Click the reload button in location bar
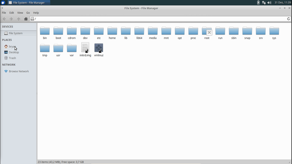 (x=289, y=19)
